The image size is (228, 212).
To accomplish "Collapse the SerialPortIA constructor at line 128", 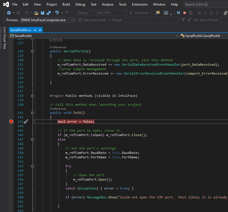I will tap(32, 51).
